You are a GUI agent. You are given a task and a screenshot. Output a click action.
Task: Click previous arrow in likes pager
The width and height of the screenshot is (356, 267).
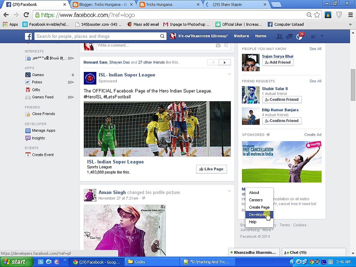[x=213, y=62]
